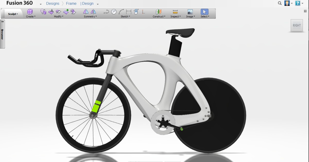This screenshot has height=162, width=309.
Task: Click the Frame breadcrumb item
Action: point(71,3)
